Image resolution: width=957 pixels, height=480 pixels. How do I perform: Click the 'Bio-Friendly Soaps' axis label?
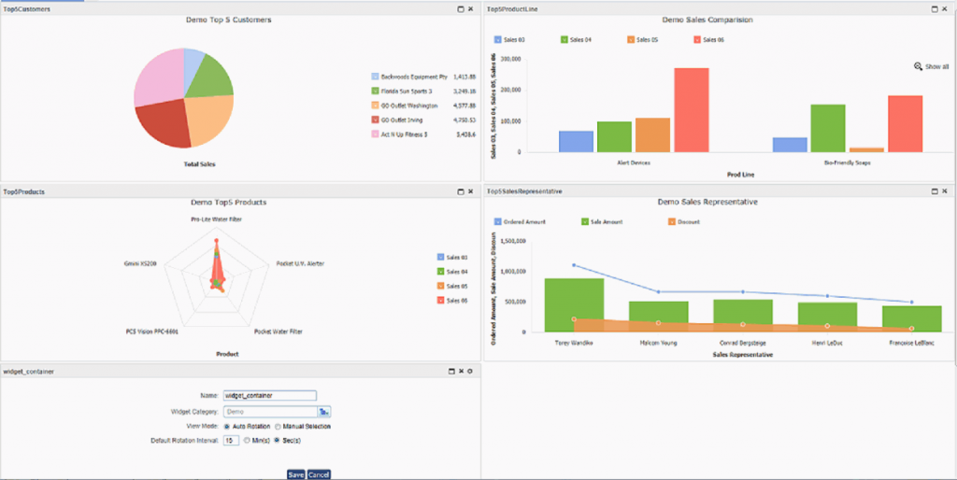[847, 163]
